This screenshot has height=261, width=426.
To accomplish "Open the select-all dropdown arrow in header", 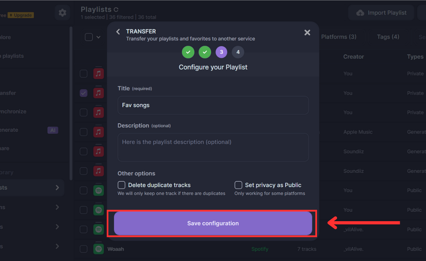I will 98,37.
